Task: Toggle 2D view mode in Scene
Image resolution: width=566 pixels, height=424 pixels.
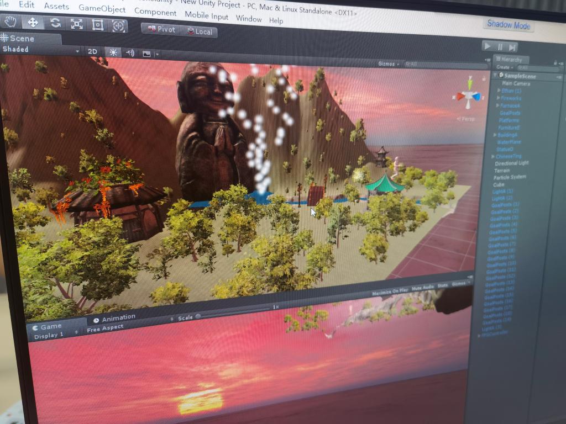Action: click(x=92, y=52)
